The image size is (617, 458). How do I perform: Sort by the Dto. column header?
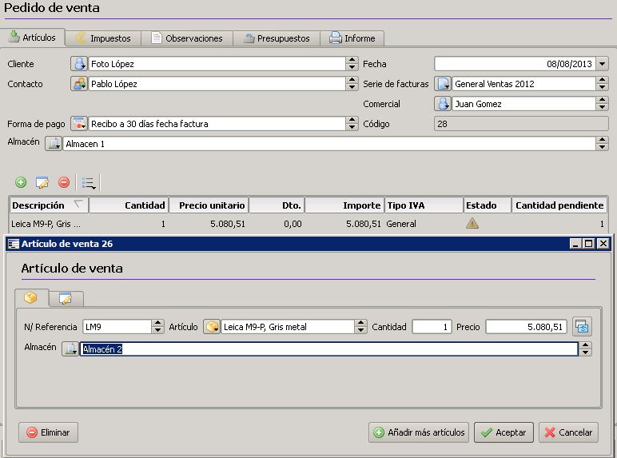pos(277,205)
